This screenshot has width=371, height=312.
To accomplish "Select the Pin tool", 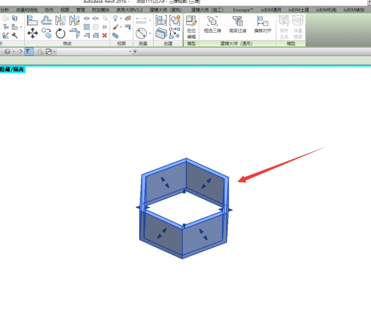I will click(105, 27).
